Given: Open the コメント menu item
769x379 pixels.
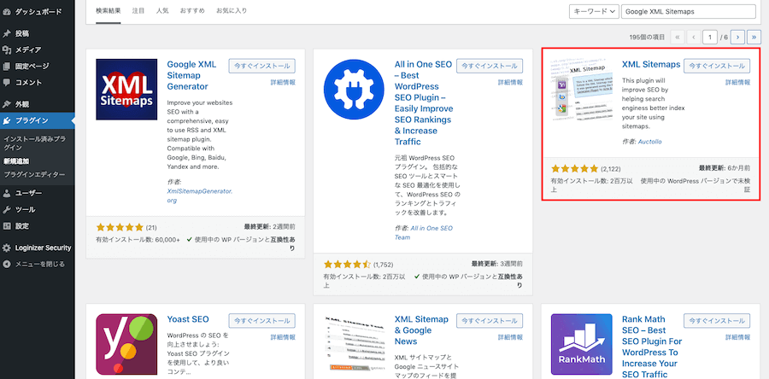Looking at the screenshot, I should [x=38, y=83].
